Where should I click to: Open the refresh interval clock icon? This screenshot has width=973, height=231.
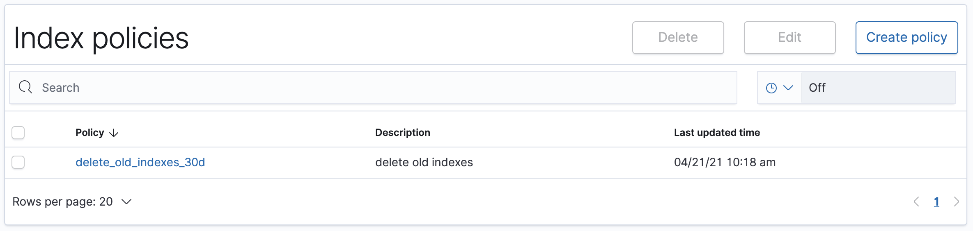coord(771,88)
